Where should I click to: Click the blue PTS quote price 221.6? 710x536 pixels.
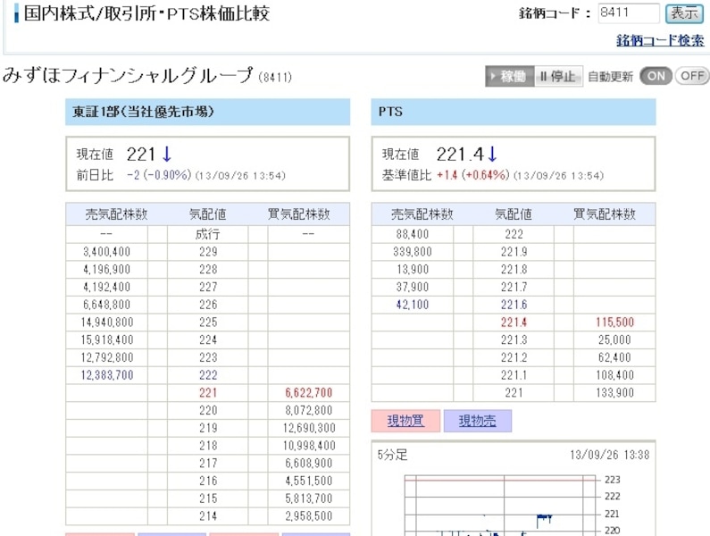[x=514, y=305]
